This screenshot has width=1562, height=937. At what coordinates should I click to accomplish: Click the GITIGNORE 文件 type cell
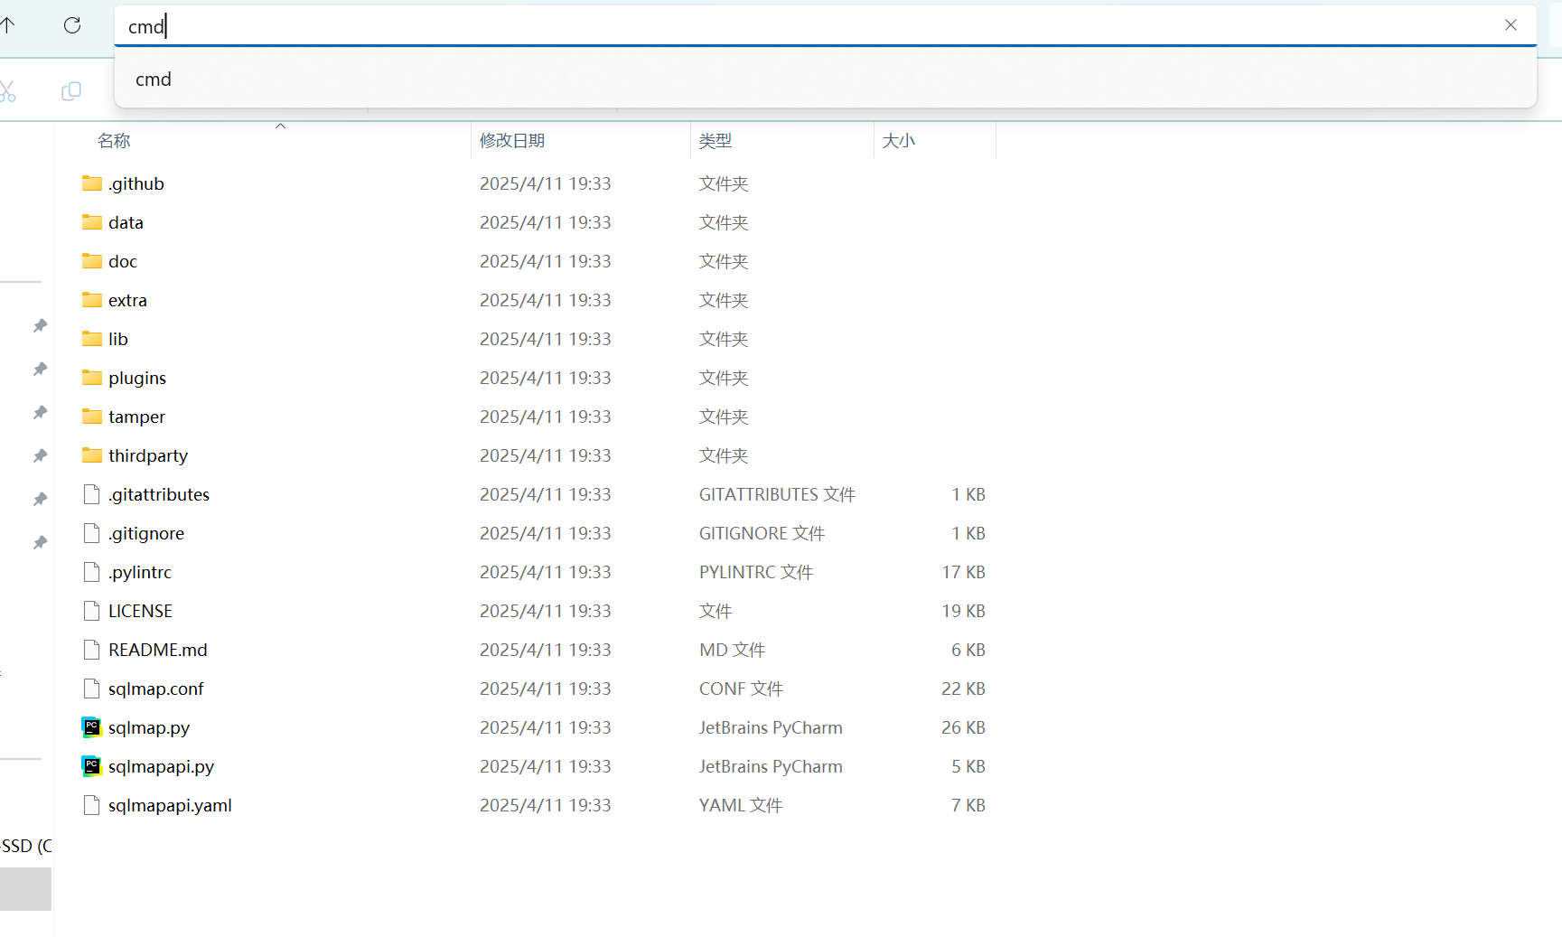tap(762, 533)
